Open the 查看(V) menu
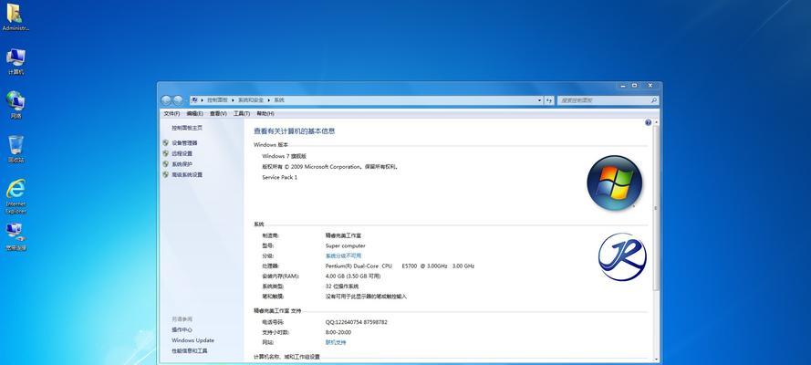 (x=218, y=113)
